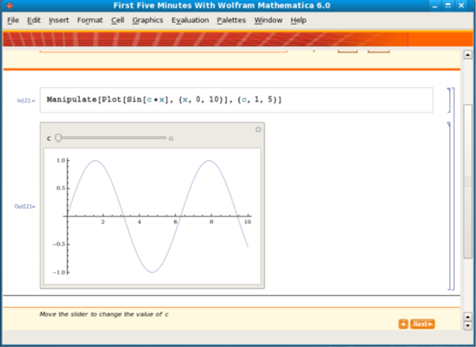Open the Insert menu
This screenshot has height=347, width=476.
59,20
